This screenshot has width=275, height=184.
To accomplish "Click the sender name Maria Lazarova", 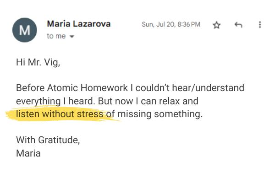I will tap(78, 24).
